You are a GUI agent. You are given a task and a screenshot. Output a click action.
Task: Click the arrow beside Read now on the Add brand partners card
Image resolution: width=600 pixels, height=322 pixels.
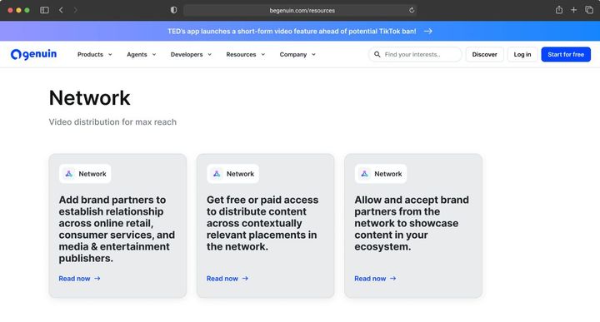pyautogui.click(x=97, y=279)
